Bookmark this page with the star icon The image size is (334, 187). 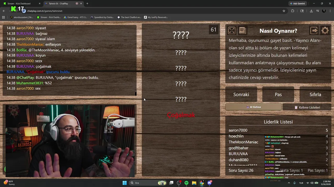tap(284, 11)
